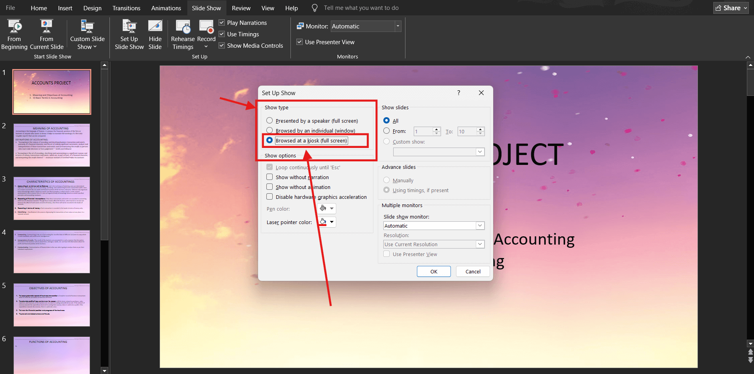Start slideshow From Current Slide
Viewport: 754px width, 374px height.
(47, 35)
